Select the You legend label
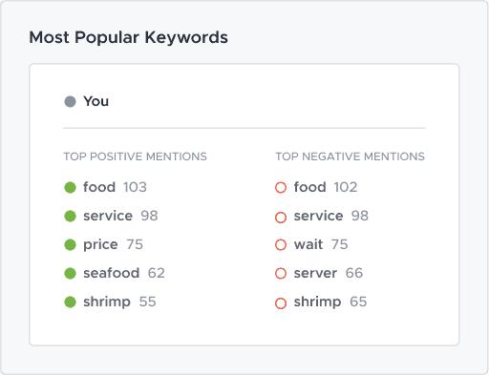 pos(96,101)
